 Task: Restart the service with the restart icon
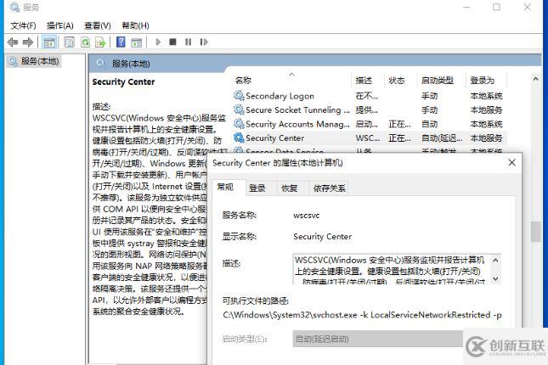(x=204, y=42)
